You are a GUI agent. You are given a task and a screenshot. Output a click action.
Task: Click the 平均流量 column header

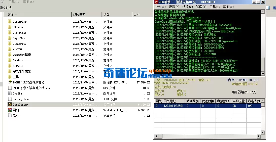click(x=239, y=101)
